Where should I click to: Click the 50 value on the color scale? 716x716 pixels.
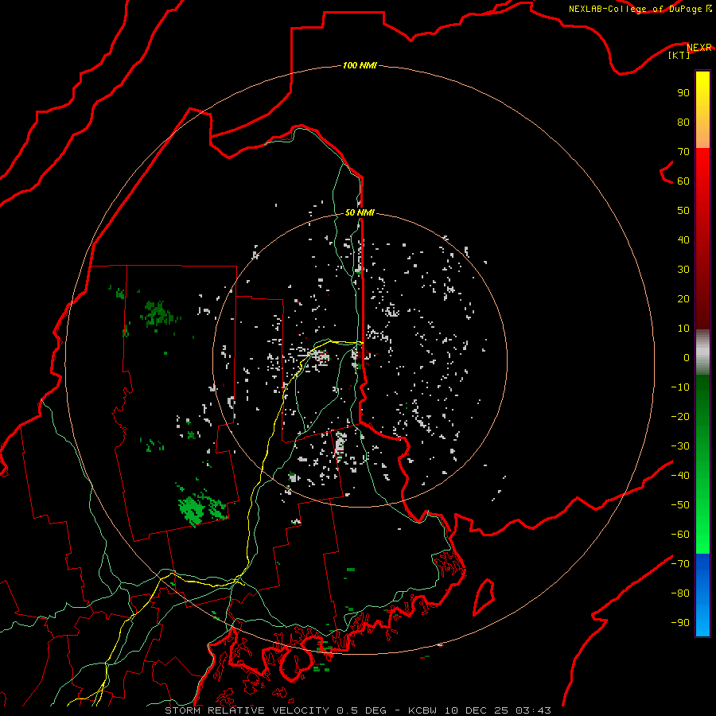point(683,211)
